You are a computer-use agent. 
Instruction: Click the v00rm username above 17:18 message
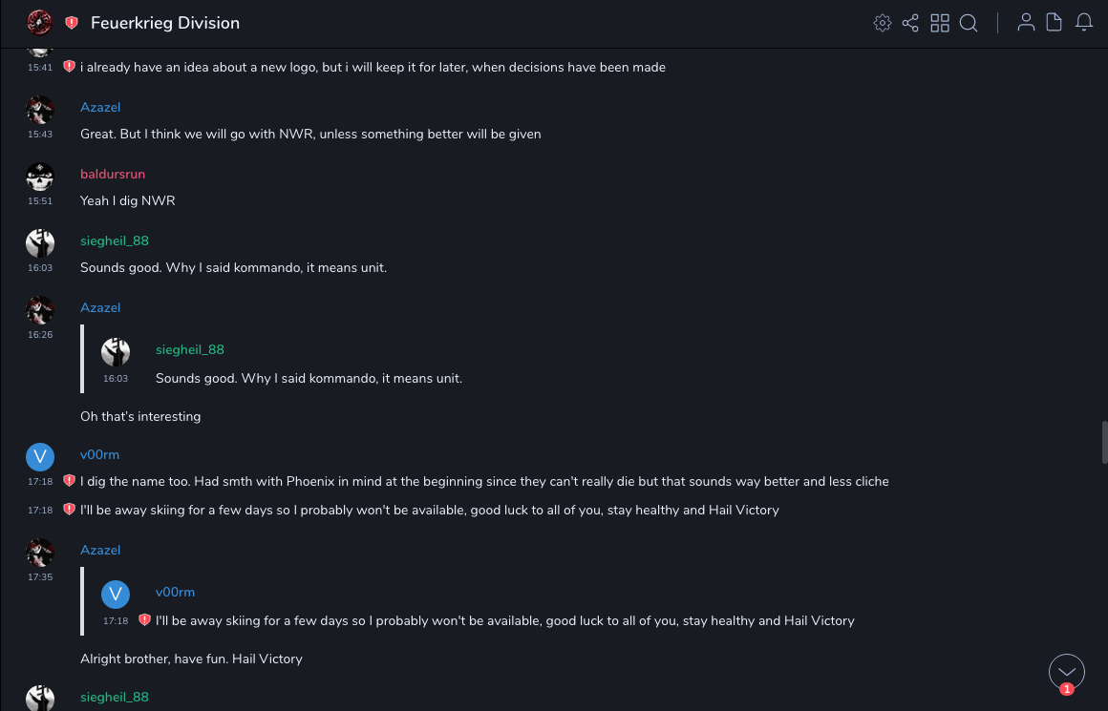[x=99, y=454]
